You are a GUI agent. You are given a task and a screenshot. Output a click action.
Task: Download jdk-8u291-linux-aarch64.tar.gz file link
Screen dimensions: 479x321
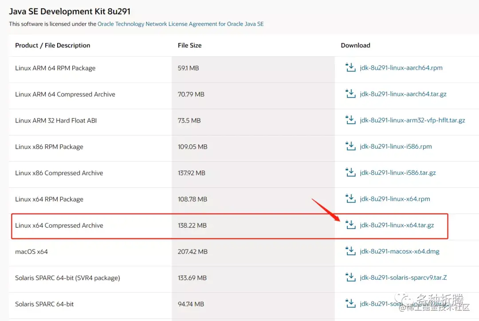click(x=403, y=94)
